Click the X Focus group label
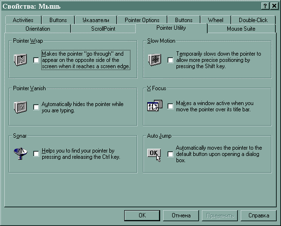Screen dimensions: 281x226 pyautogui.click(x=157, y=88)
